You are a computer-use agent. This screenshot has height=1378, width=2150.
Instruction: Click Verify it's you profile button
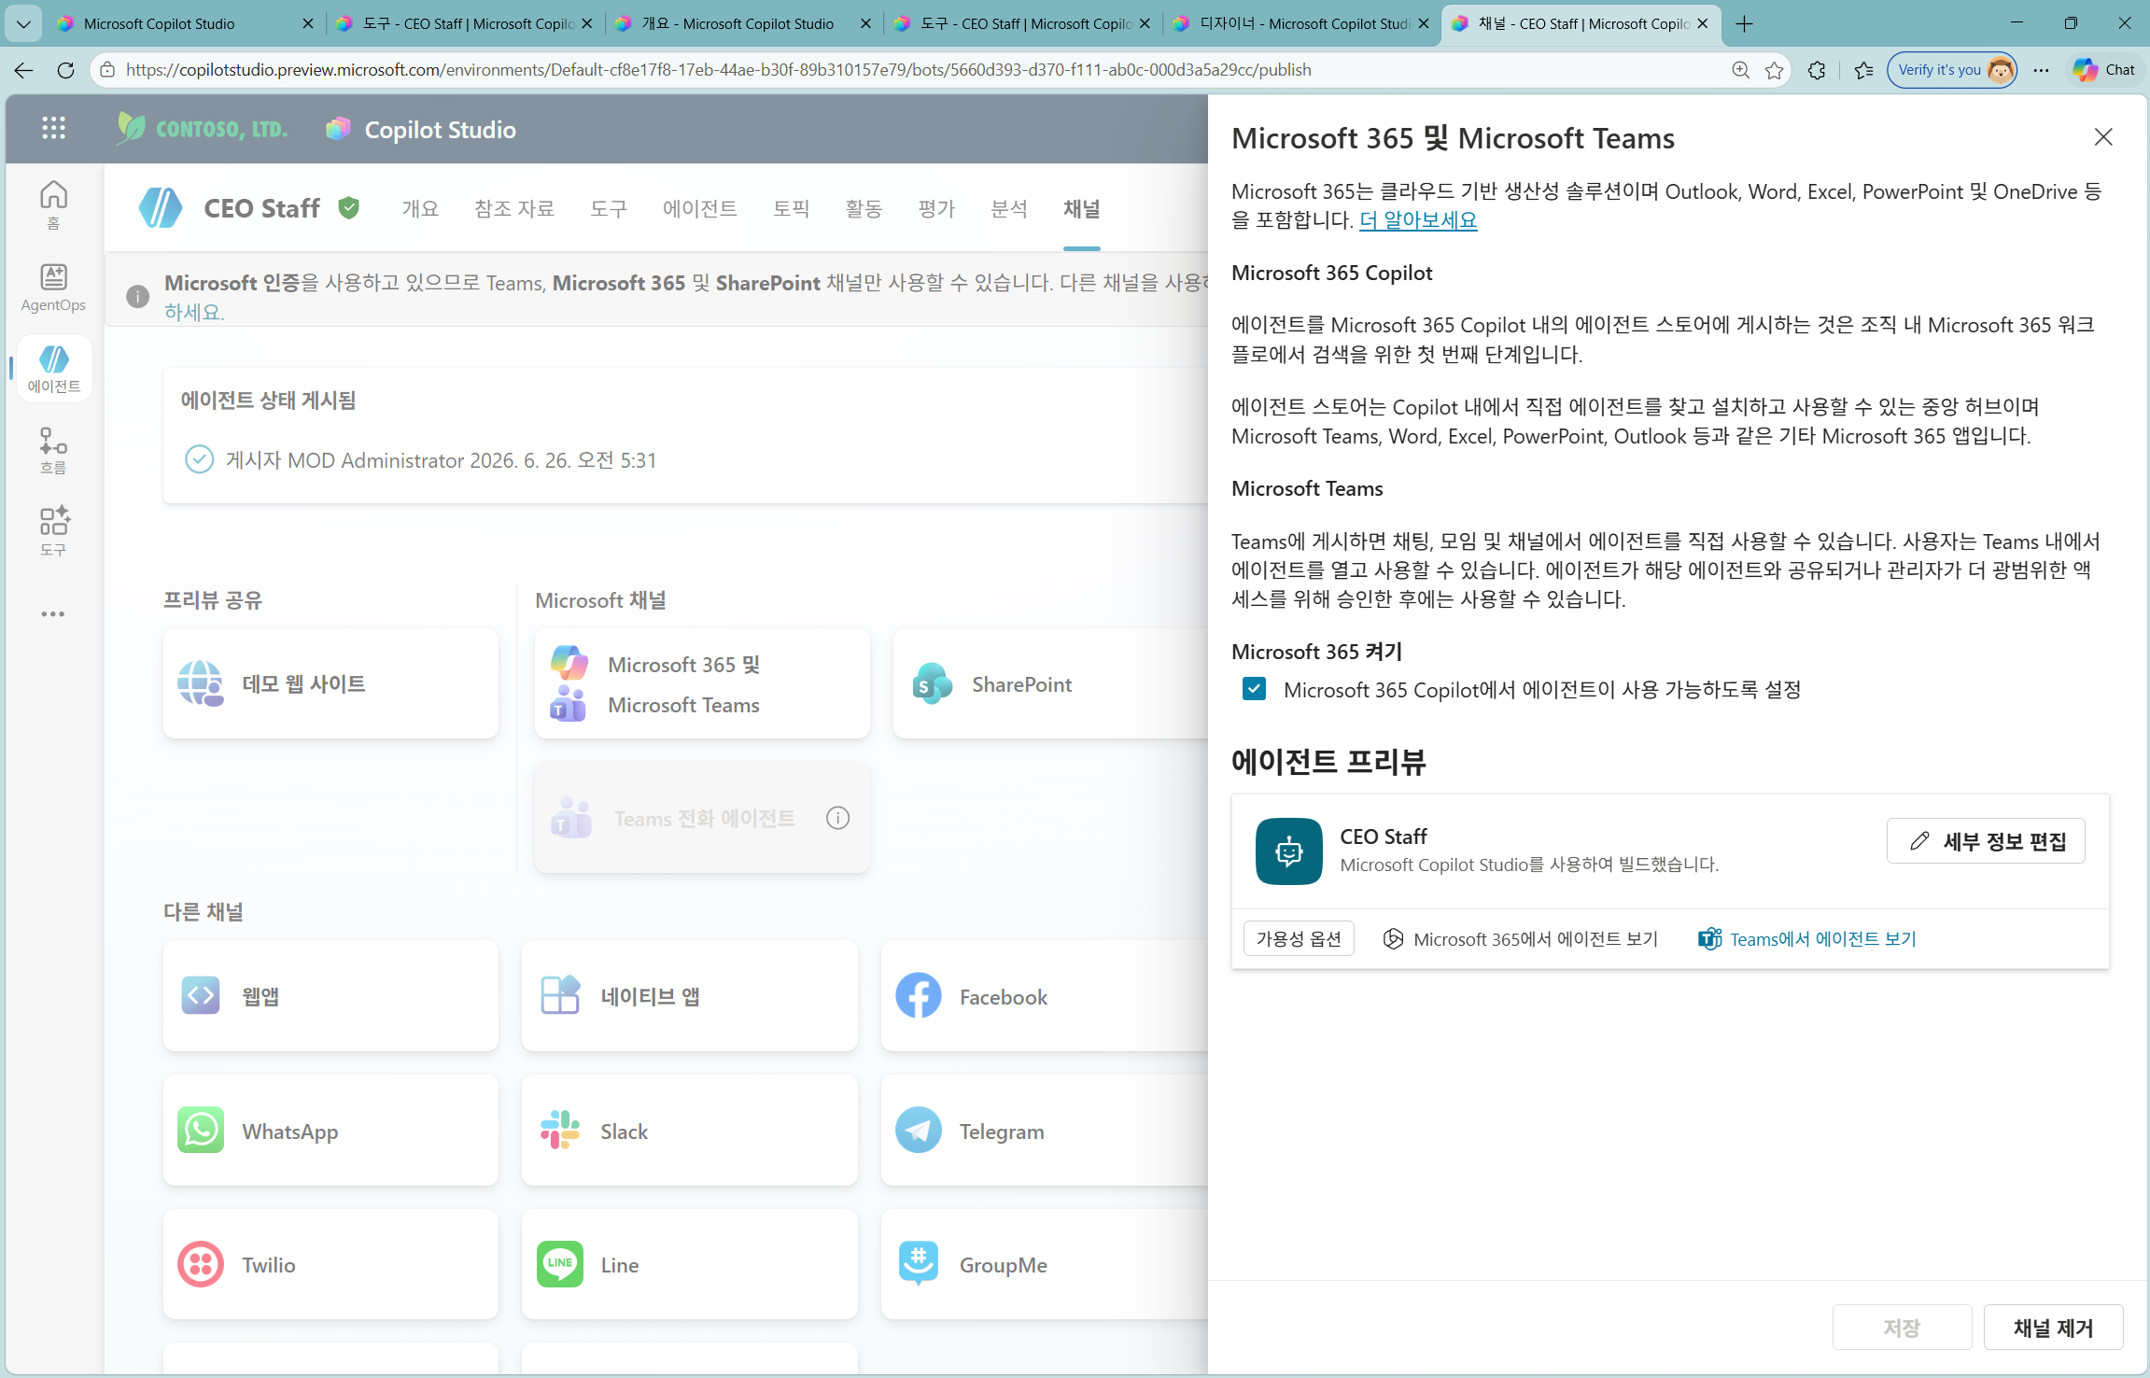(x=1952, y=70)
